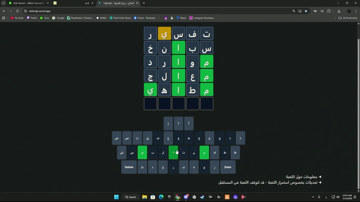Open system volume control in tray
The width and height of the screenshot is (360, 202).
point(338,197)
